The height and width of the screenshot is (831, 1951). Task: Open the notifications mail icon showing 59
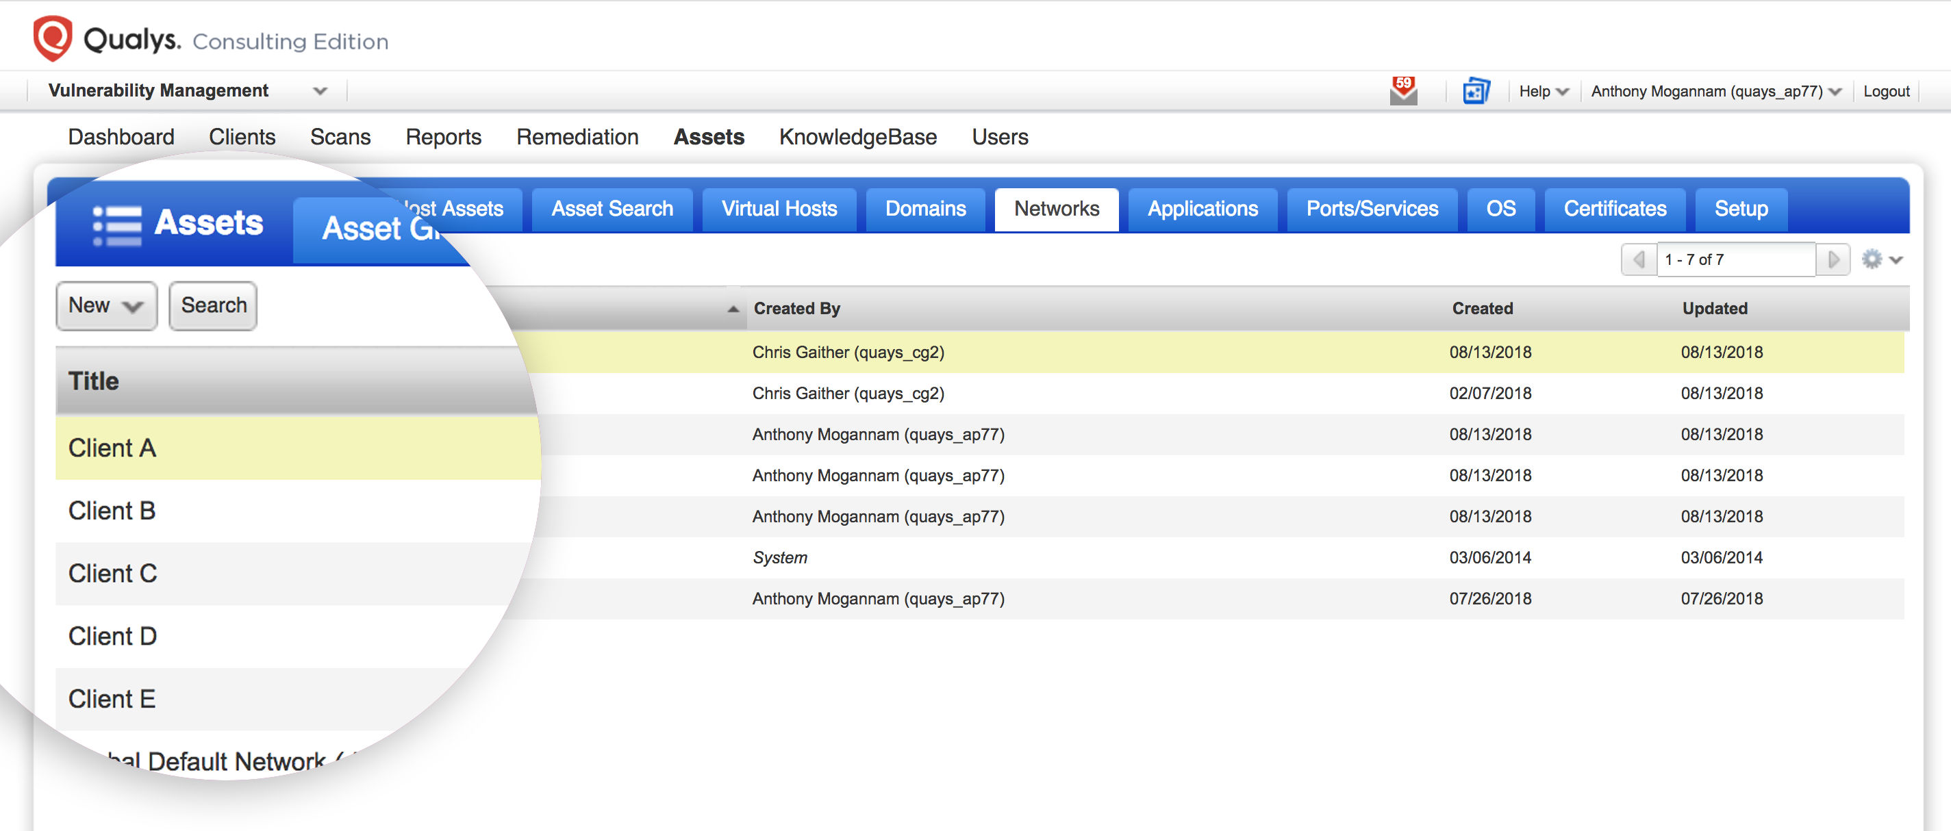1403,91
